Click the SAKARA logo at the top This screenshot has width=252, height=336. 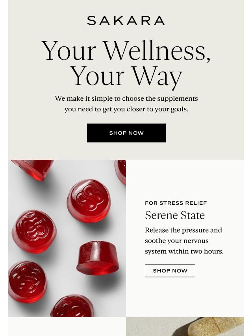126,20
